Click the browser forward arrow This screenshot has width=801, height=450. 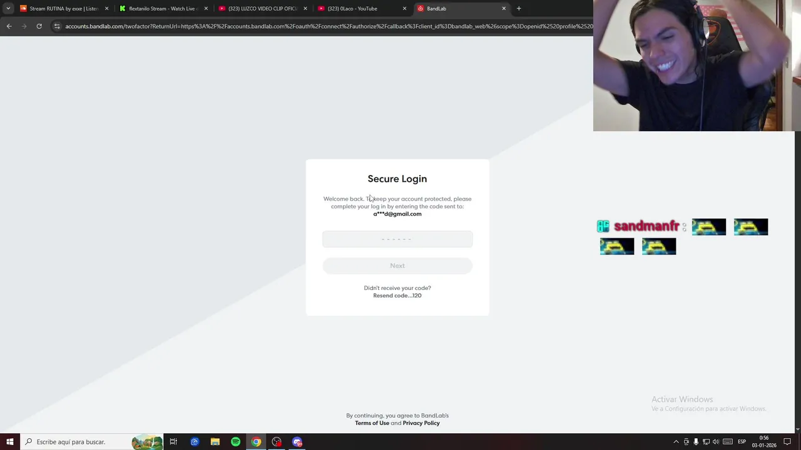[24, 26]
